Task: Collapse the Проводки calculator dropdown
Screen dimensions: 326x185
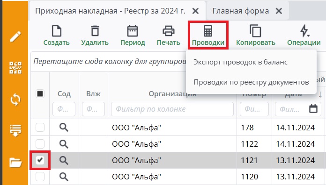Action: (208, 35)
